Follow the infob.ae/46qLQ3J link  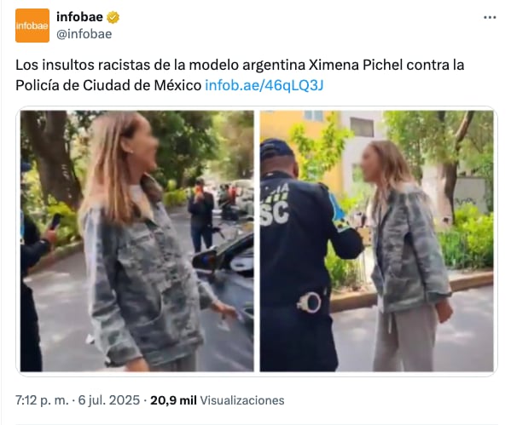pyautogui.click(x=264, y=85)
